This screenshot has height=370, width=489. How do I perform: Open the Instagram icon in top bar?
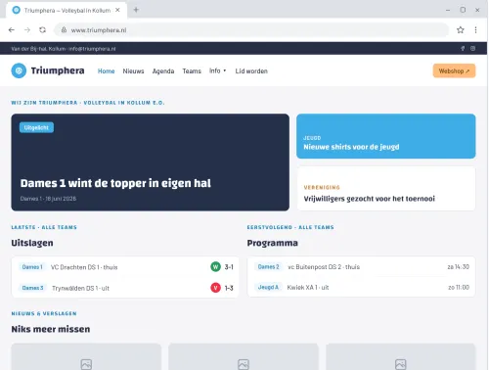click(x=472, y=49)
